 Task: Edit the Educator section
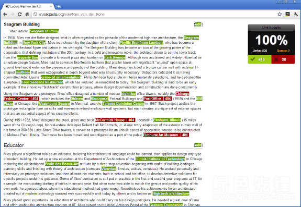pyautogui.click(x=198, y=145)
